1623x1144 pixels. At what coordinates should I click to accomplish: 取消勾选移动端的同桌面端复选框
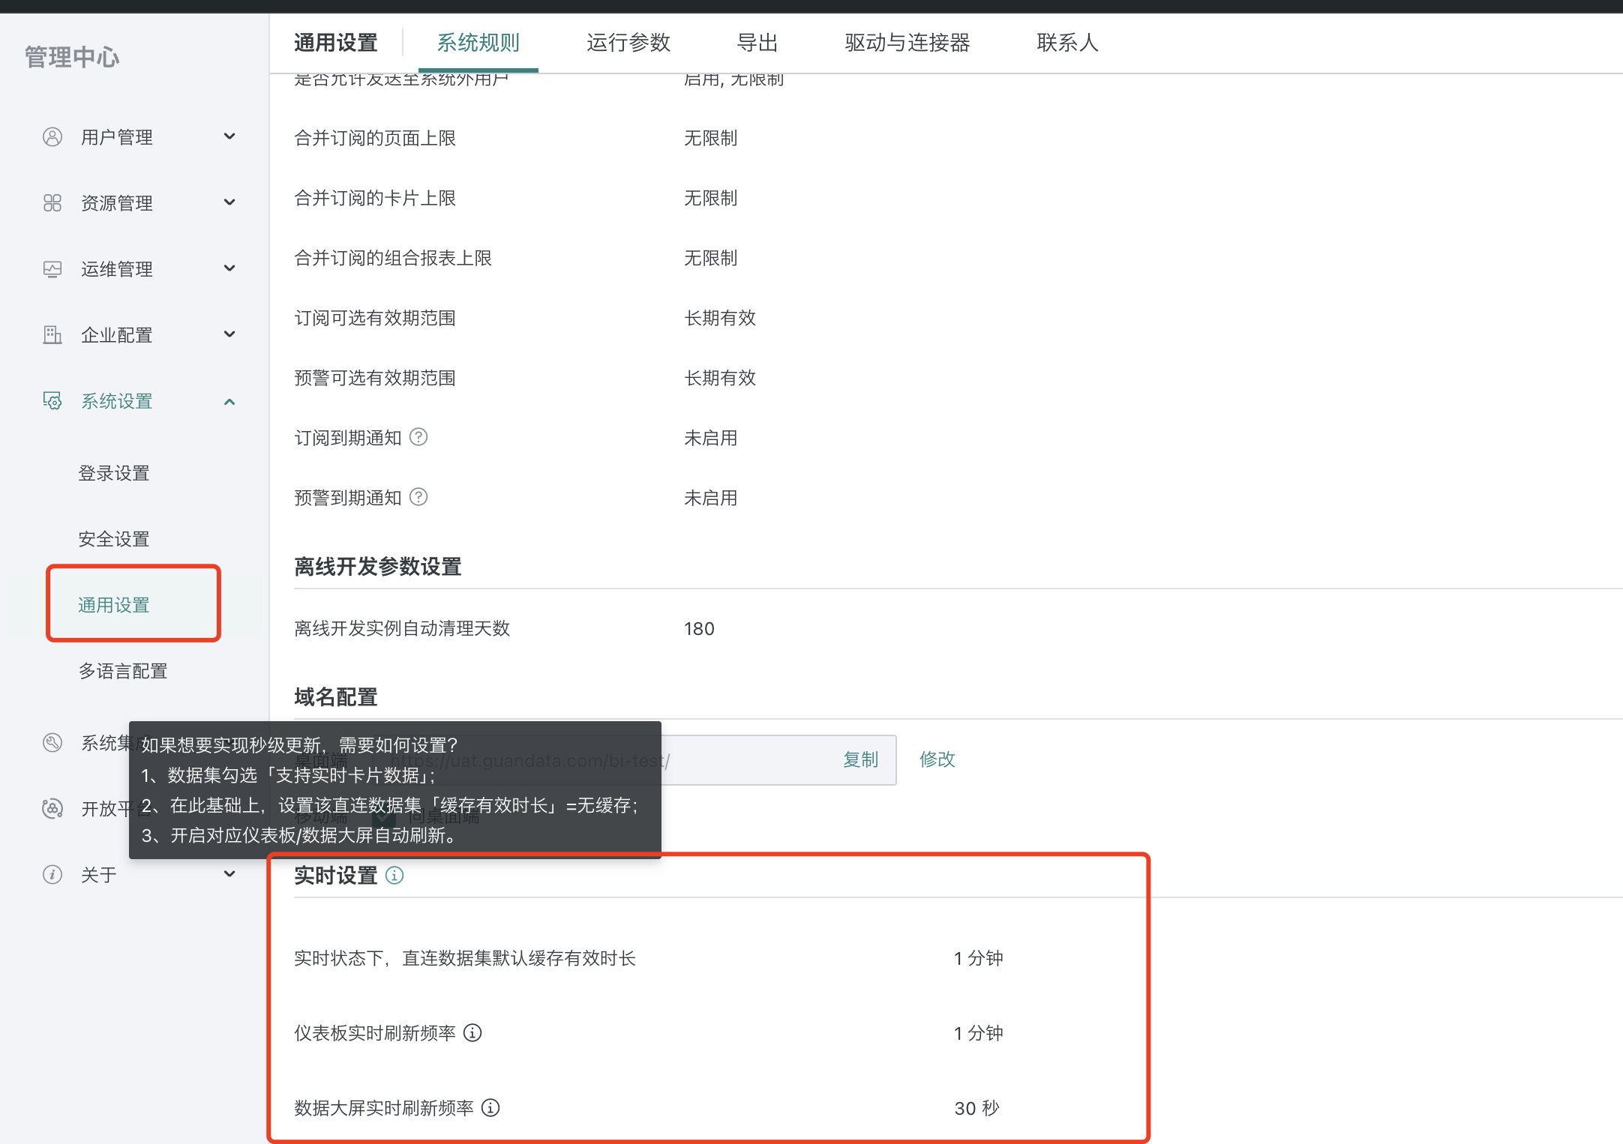385,817
